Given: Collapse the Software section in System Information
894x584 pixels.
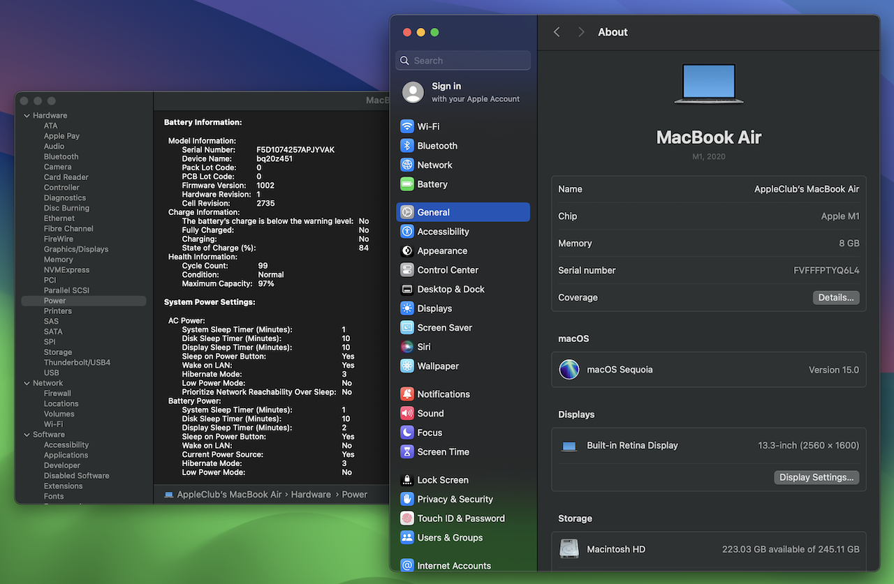Looking at the screenshot, I should pyautogui.click(x=27, y=435).
